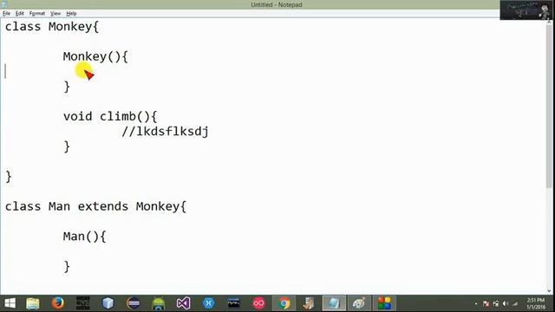Switch to the Notepad taskbar button
This screenshot has width=555, height=312.
coord(334,303)
